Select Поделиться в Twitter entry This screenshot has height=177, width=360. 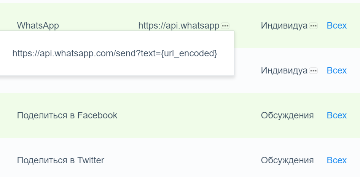click(61, 160)
